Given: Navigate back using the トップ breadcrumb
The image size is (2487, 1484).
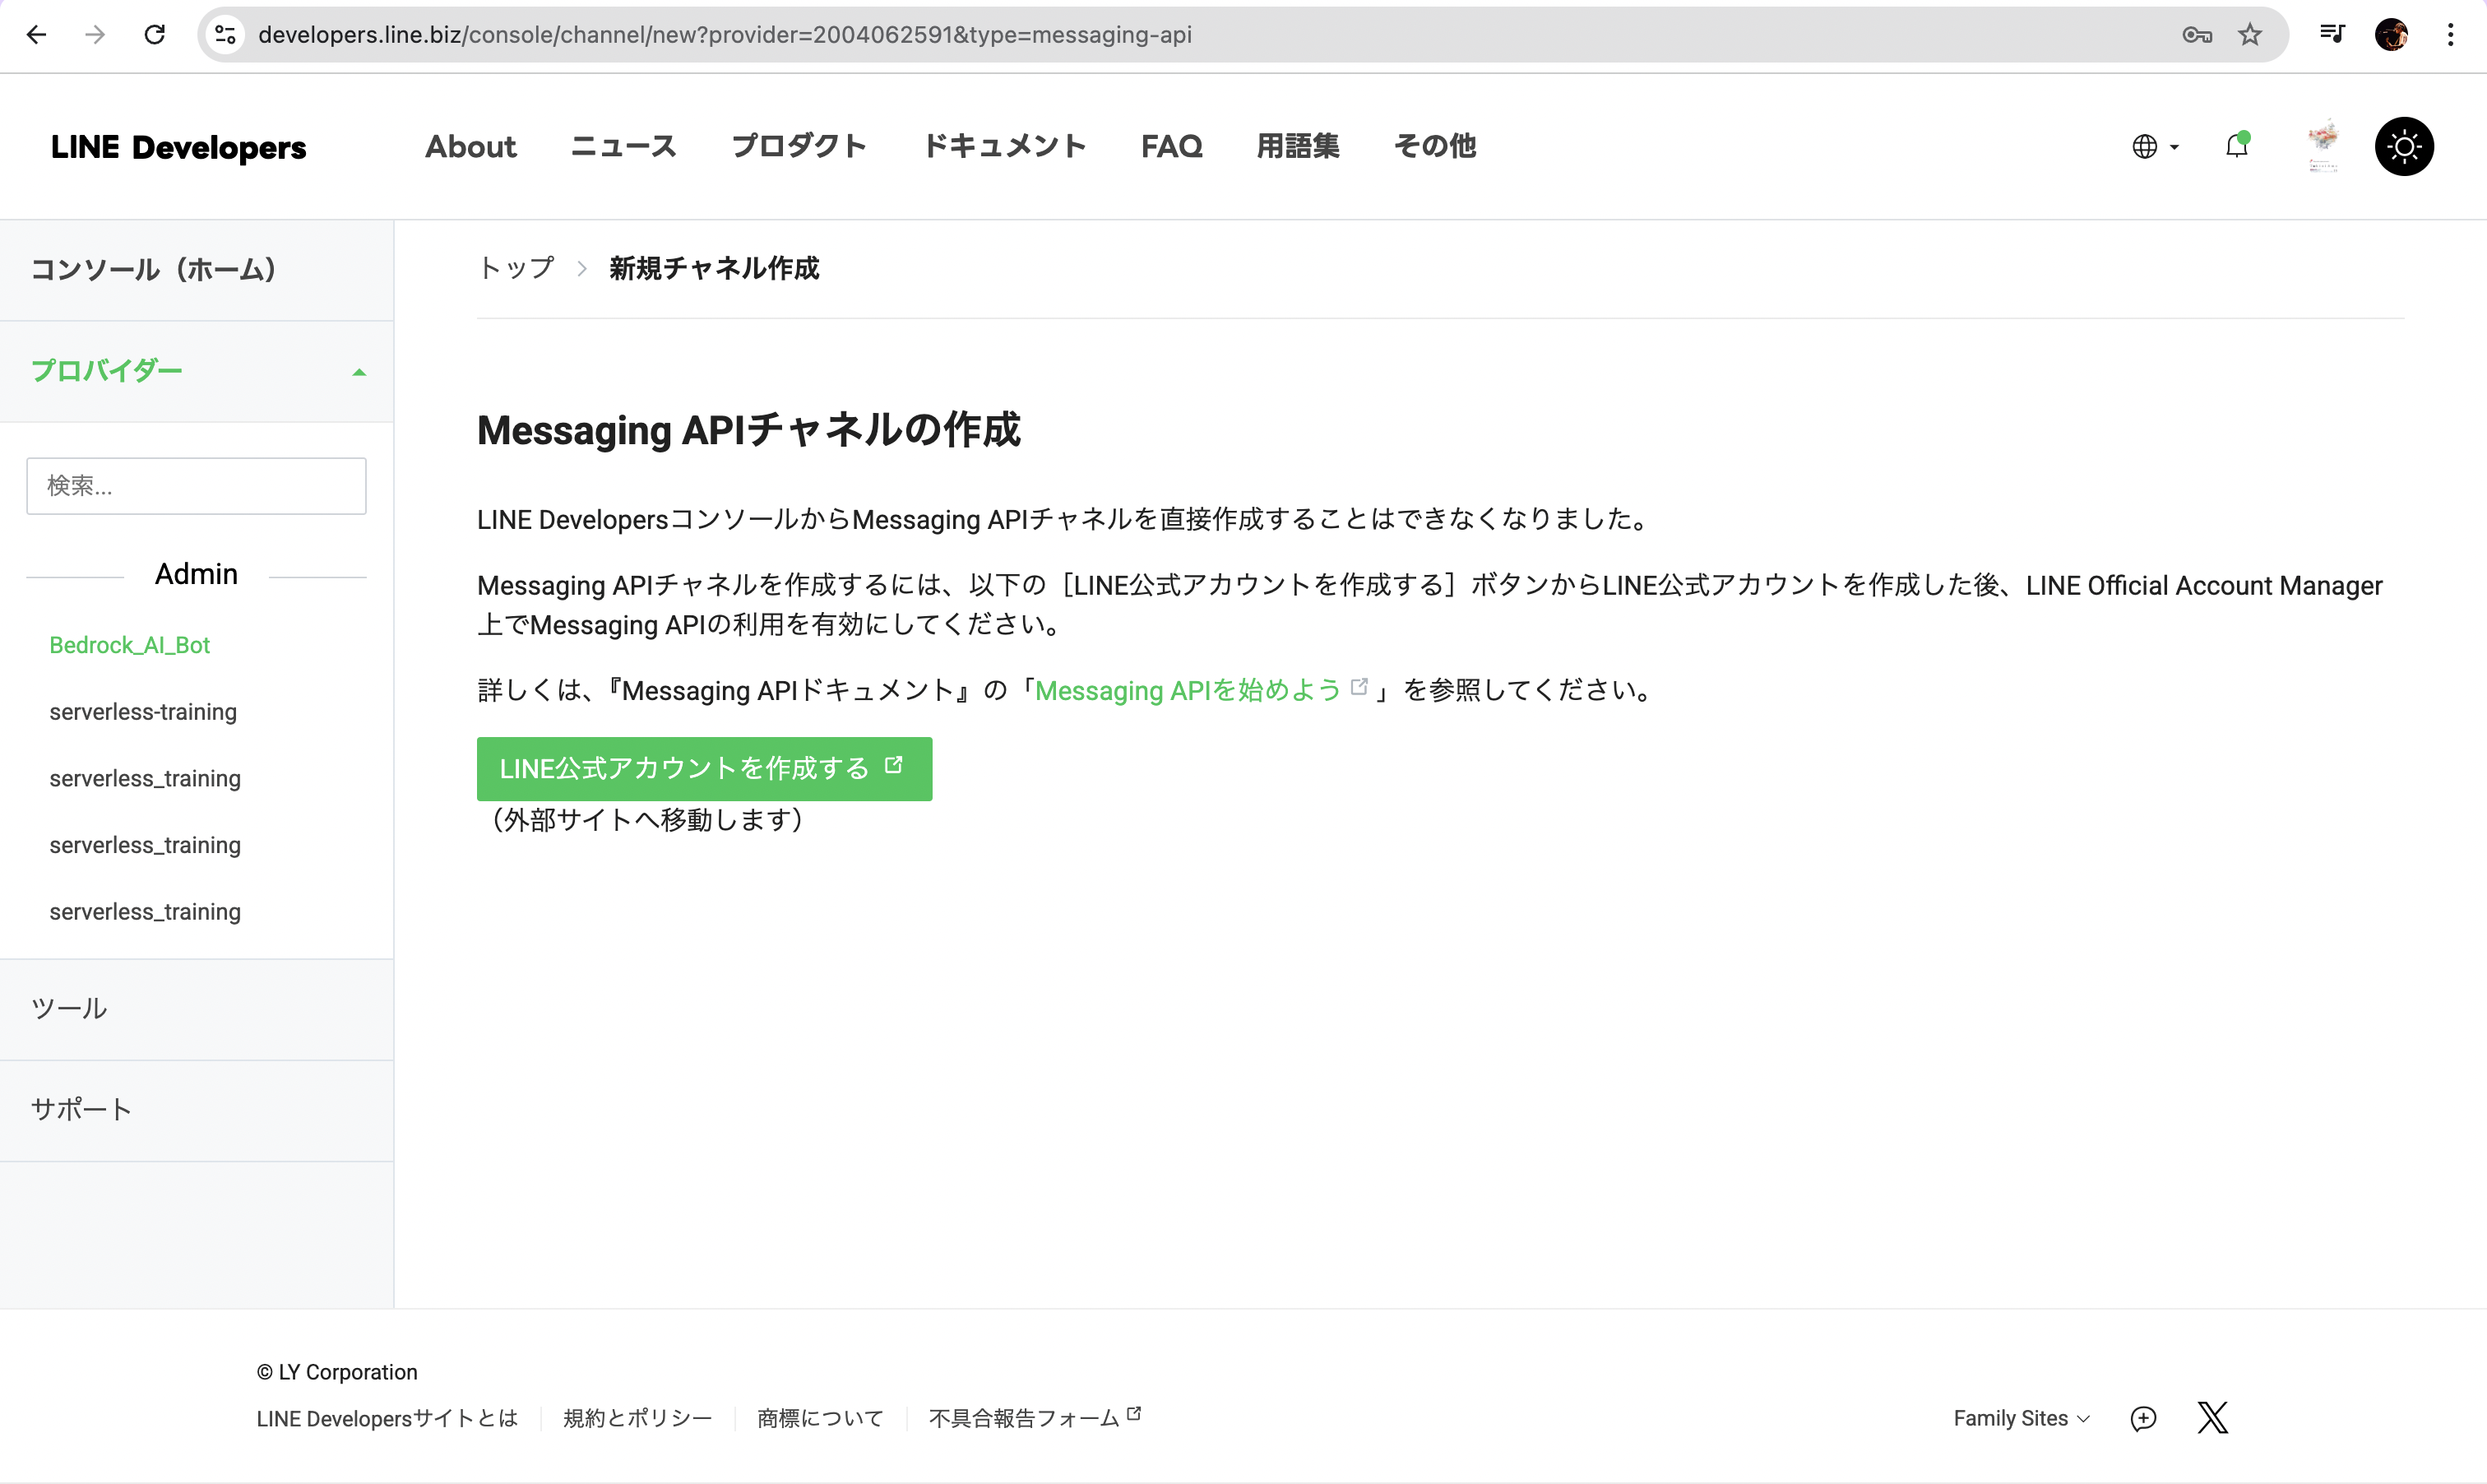Looking at the screenshot, I should point(514,268).
